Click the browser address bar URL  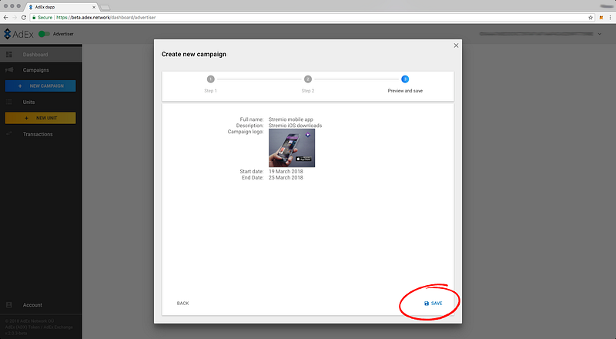pyautogui.click(x=106, y=17)
